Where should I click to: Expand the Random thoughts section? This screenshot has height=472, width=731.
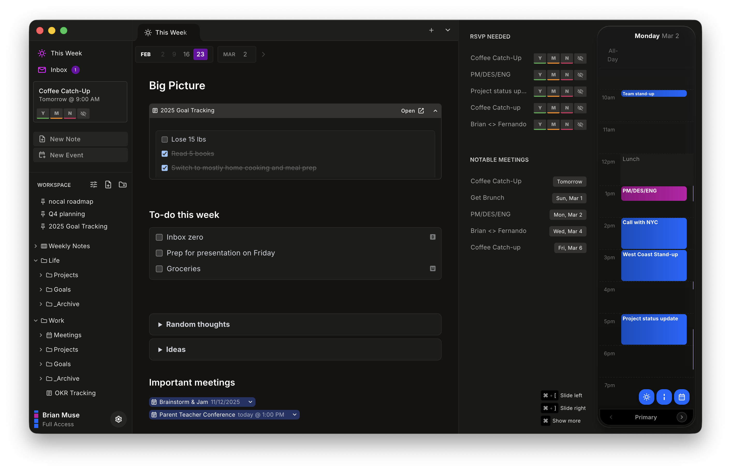click(x=160, y=324)
